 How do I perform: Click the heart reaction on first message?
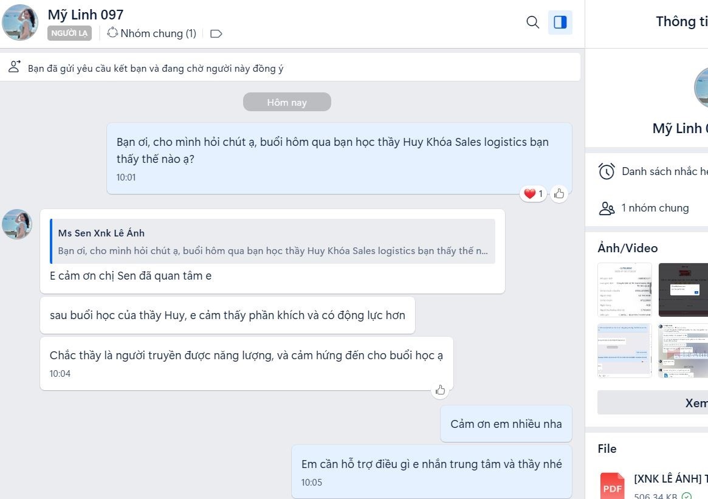(533, 194)
